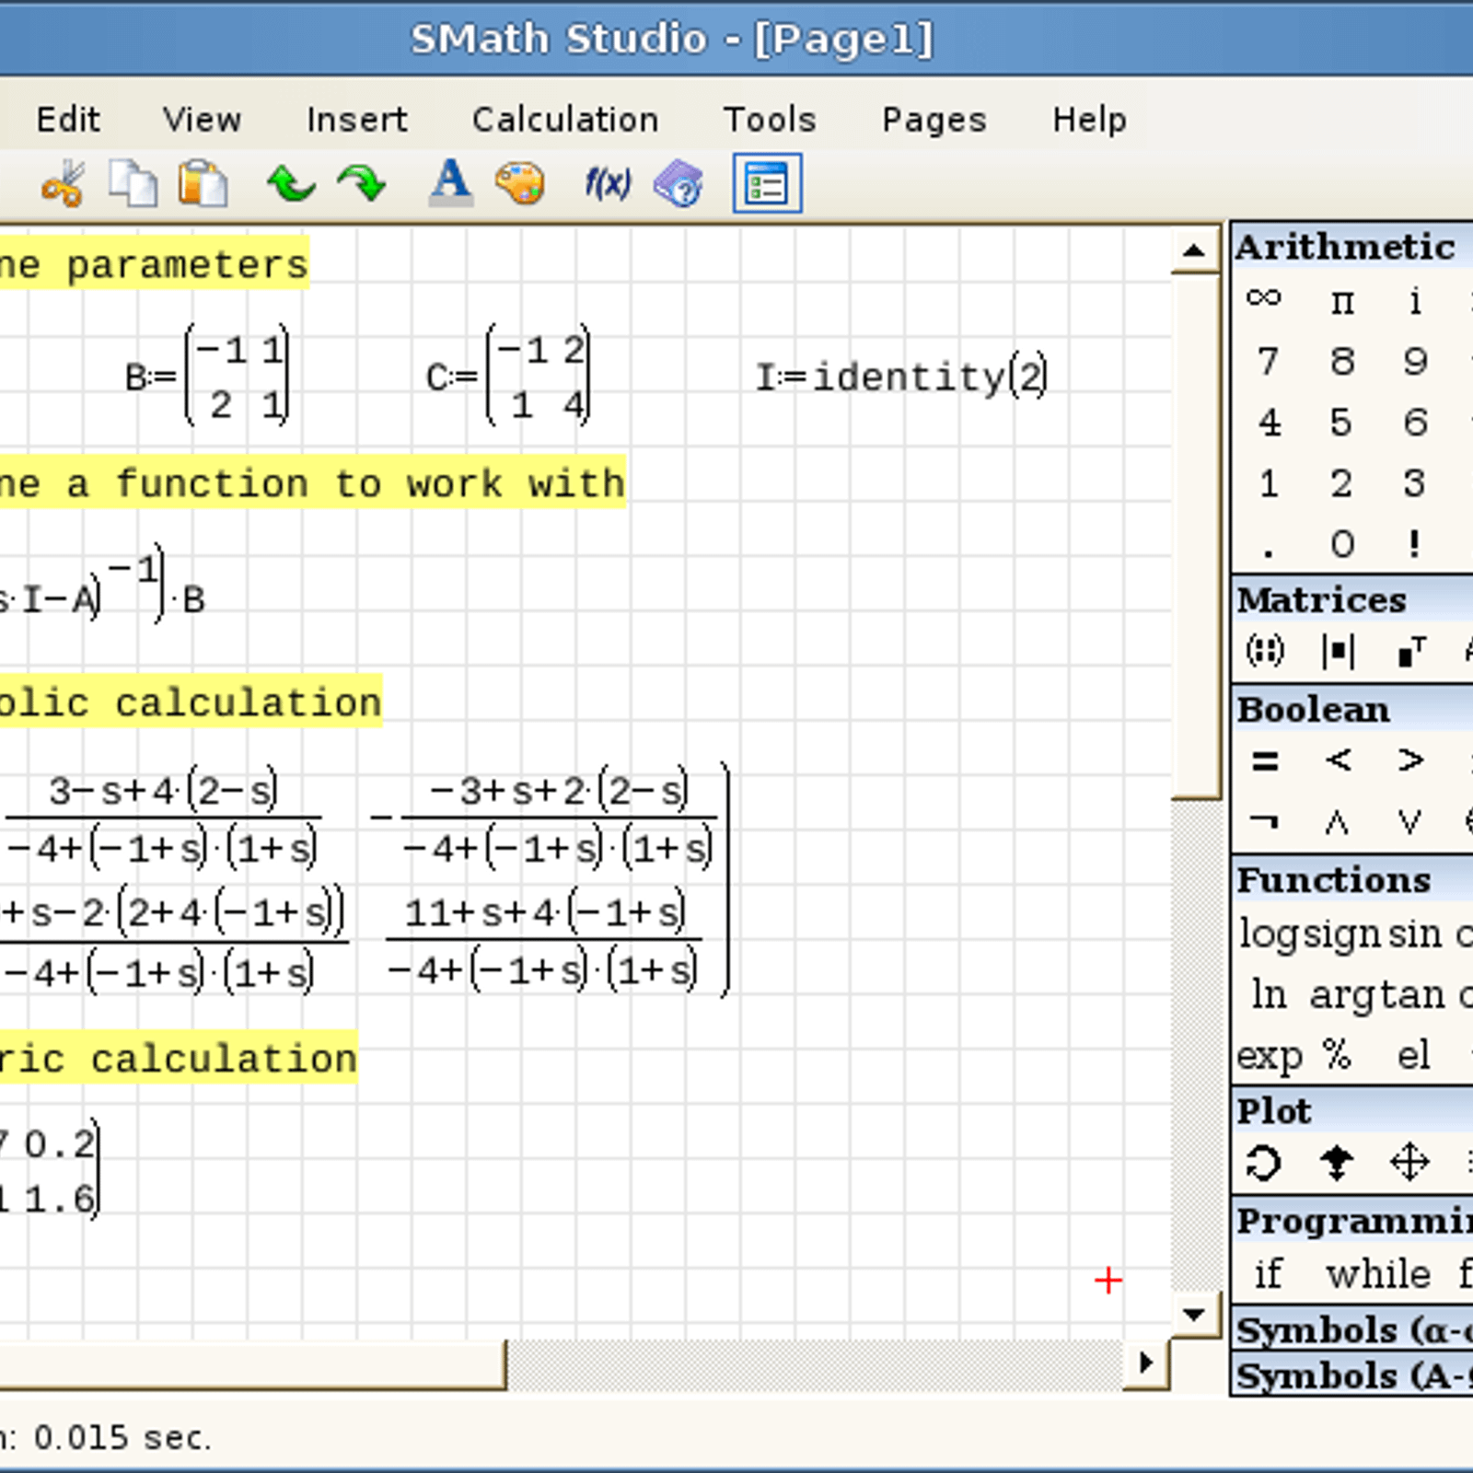Screen dimensions: 1473x1473
Task: Insert the imaginary unit i
Action: point(1415,301)
